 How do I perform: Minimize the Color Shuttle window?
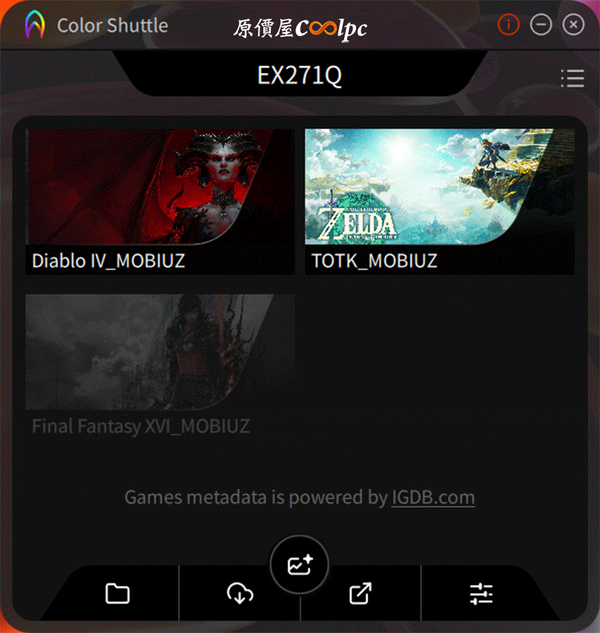click(541, 25)
